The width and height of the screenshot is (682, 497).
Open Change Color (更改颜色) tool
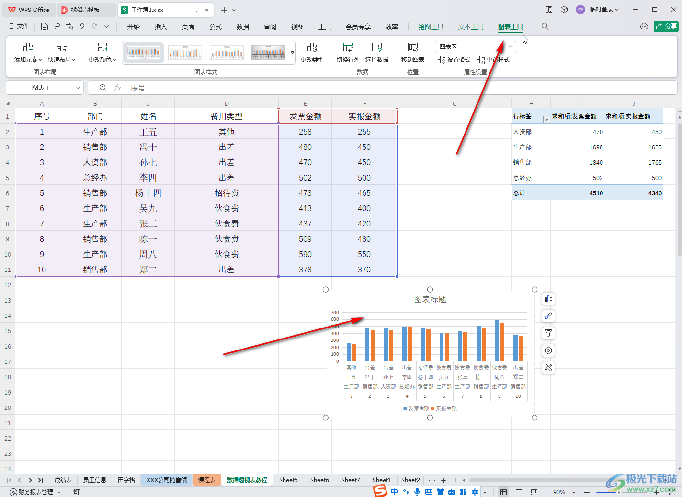click(102, 53)
